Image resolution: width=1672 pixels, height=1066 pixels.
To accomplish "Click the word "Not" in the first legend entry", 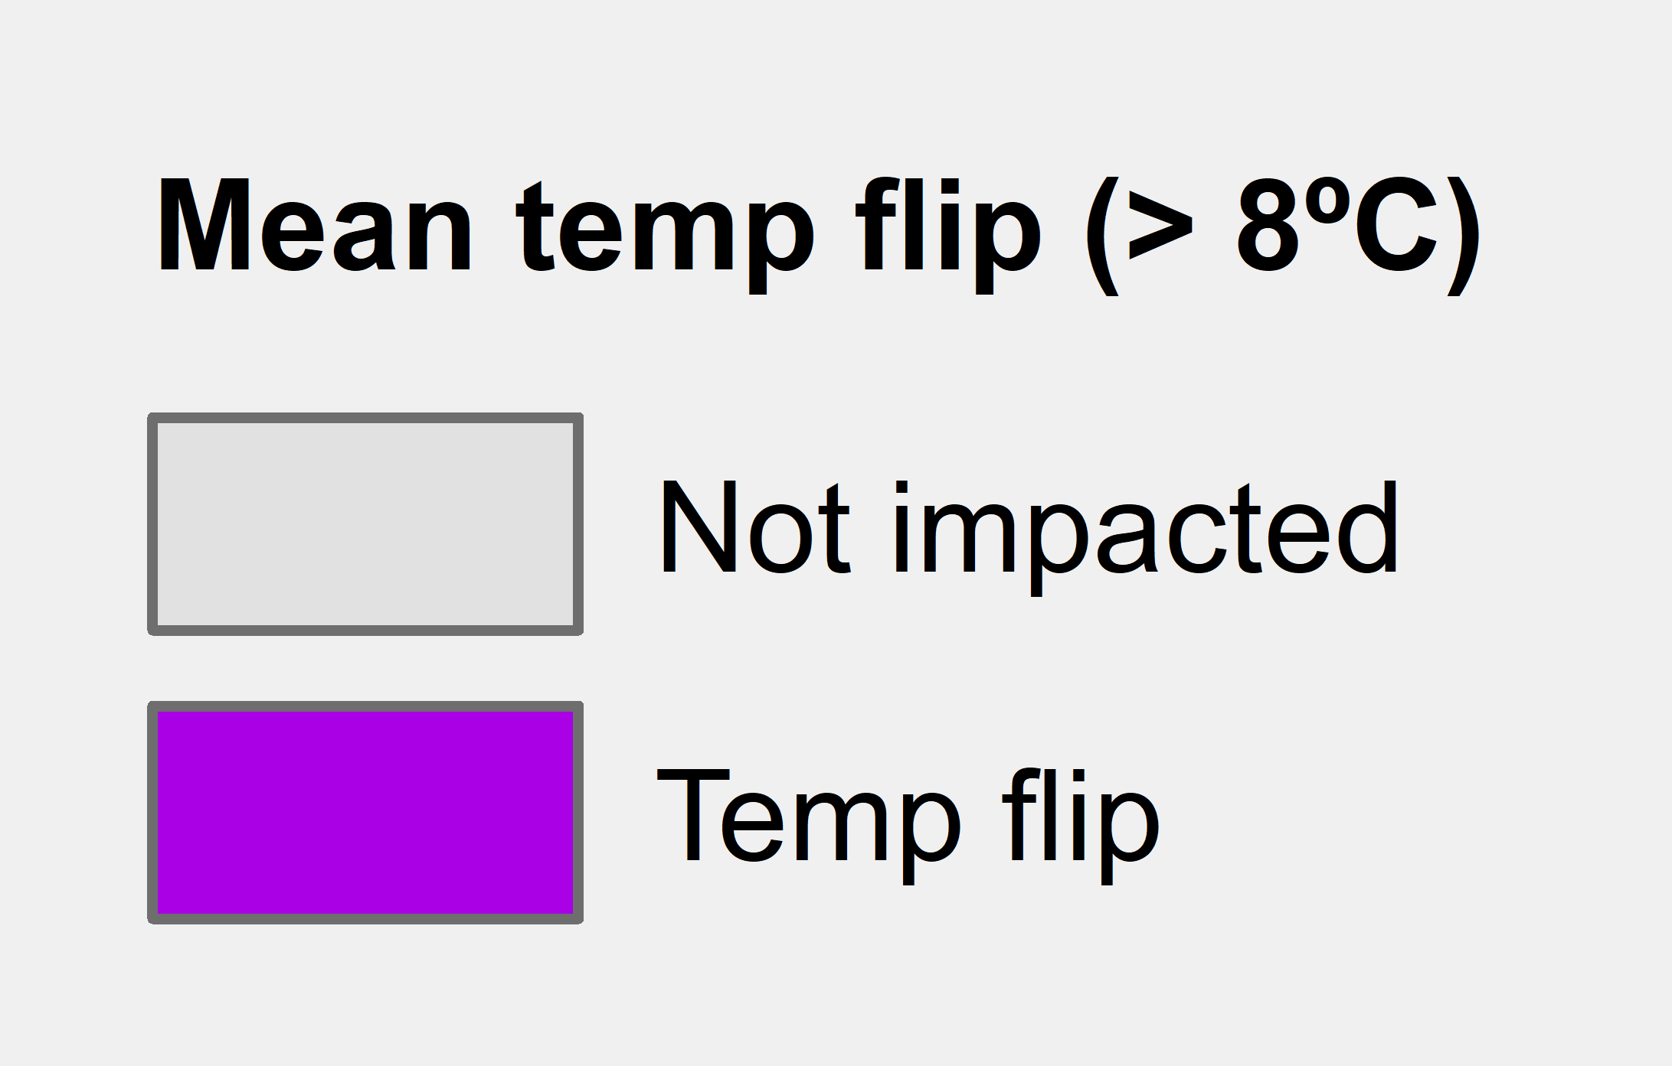I will 755,526.
